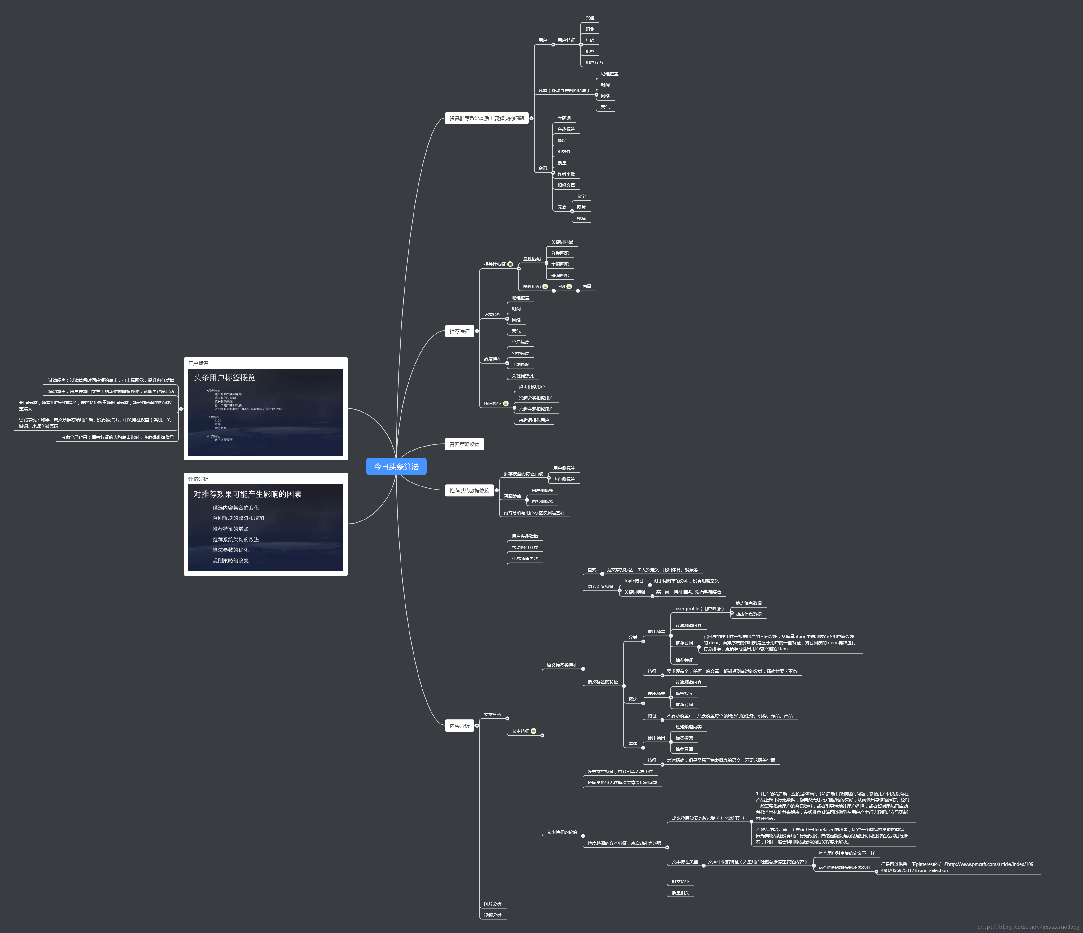Viewport: 1083px width, 933px height.
Task: Open note icon beside 相关性特征
Action: [510, 265]
